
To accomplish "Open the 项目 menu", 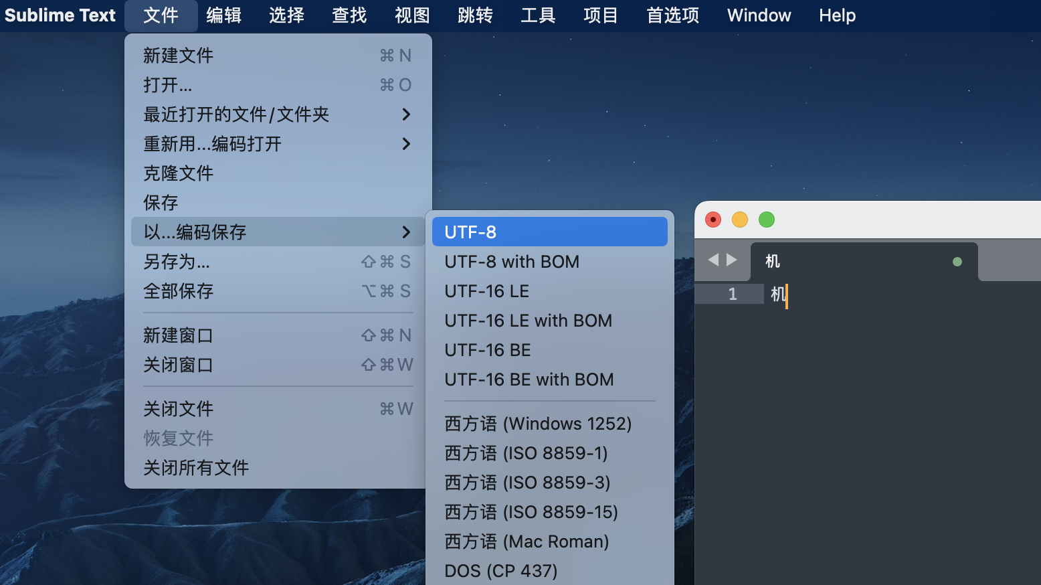I will coord(601,15).
